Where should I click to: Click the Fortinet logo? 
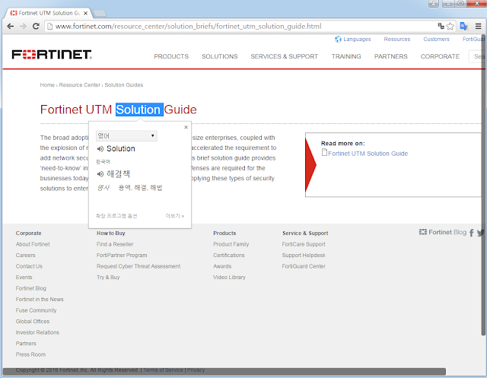[x=52, y=54]
